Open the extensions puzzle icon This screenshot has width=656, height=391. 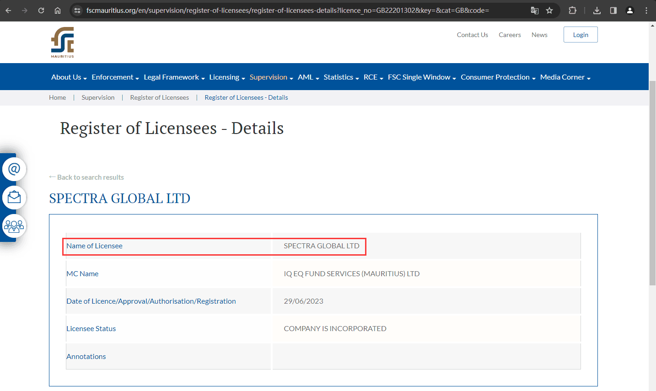point(572,11)
